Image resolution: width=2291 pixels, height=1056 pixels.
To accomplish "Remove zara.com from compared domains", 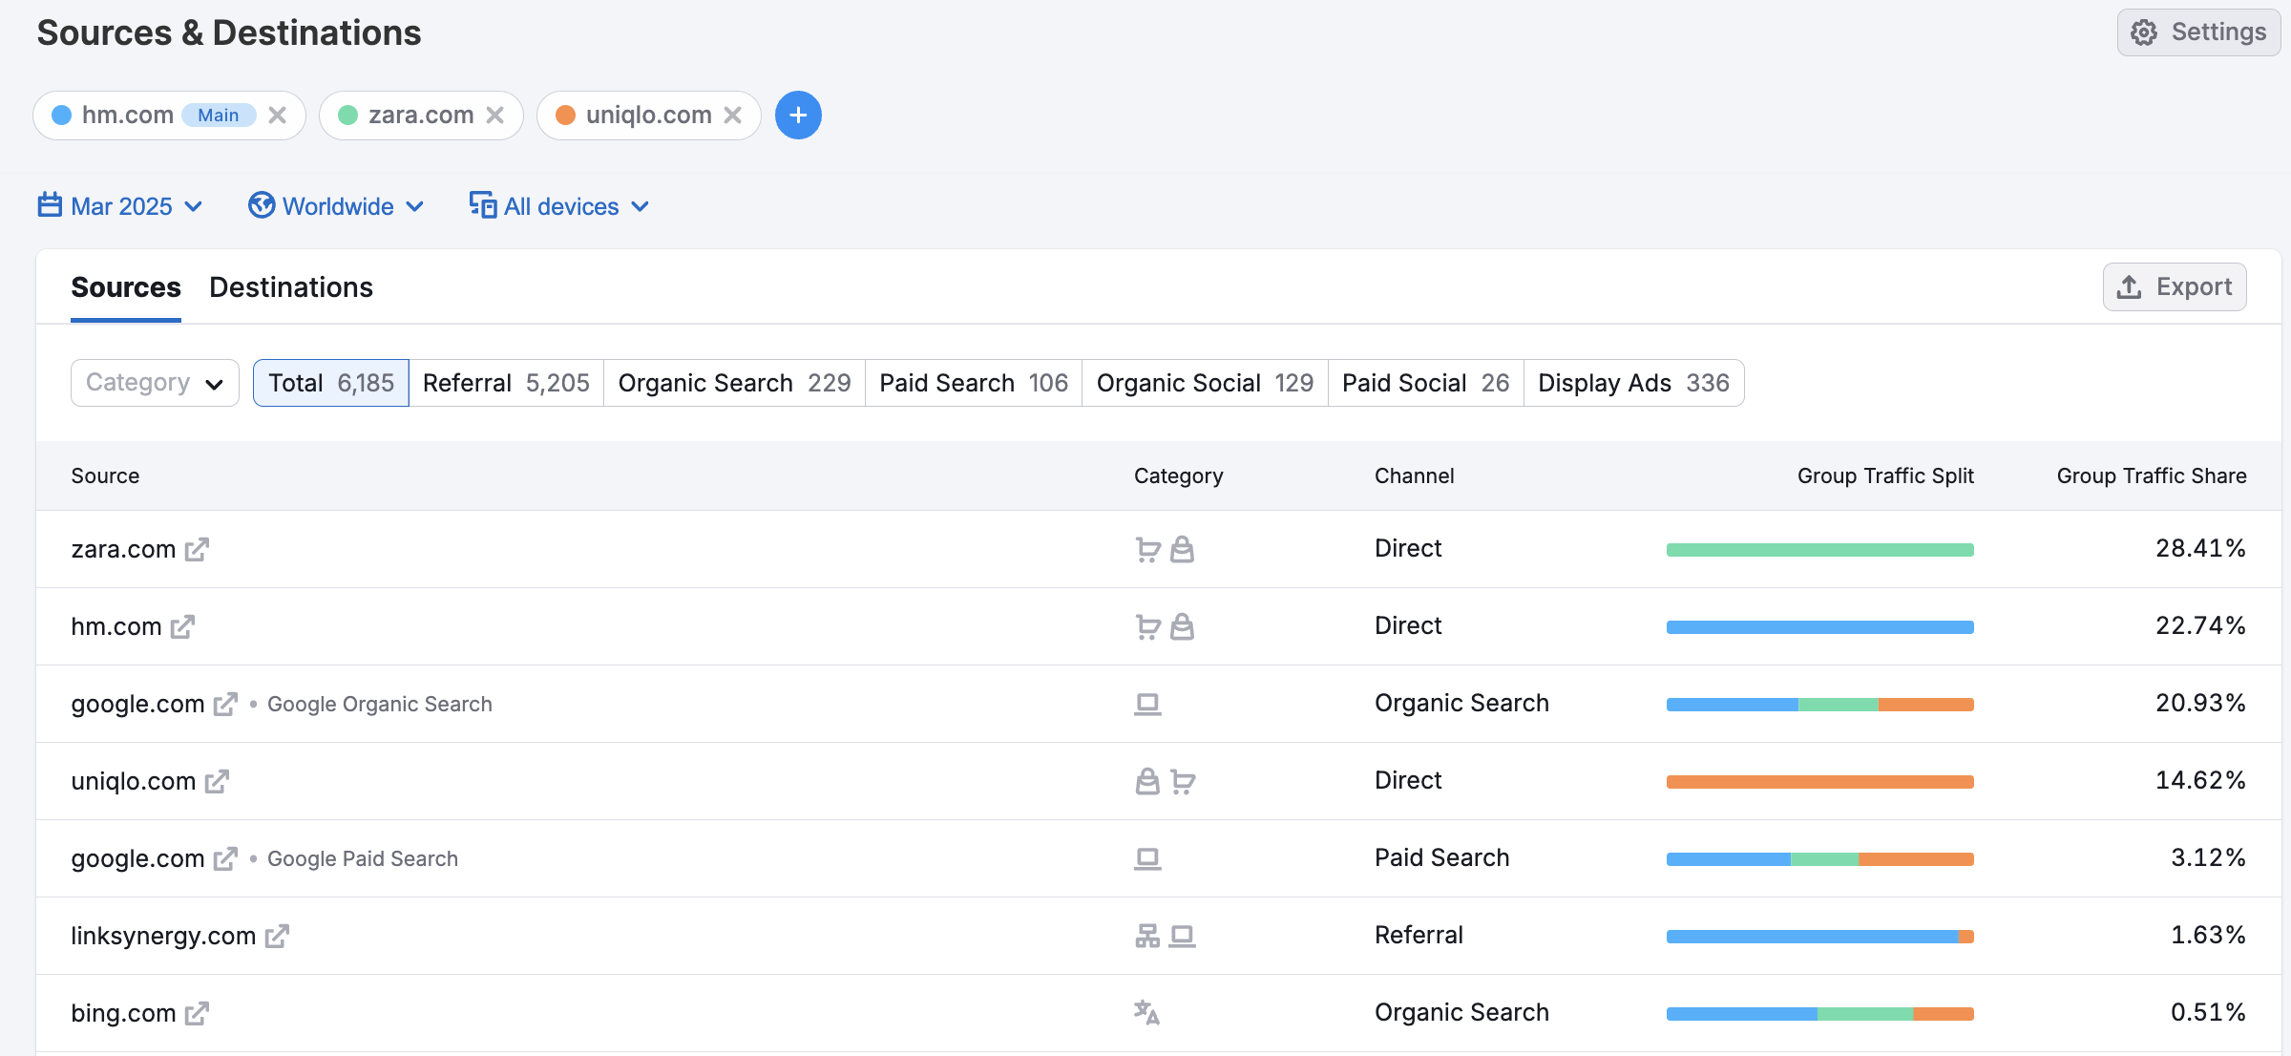I will (x=494, y=116).
